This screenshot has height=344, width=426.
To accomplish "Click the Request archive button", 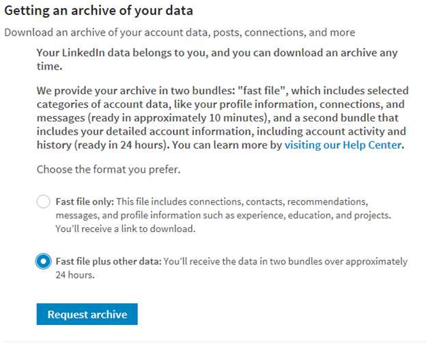I will pyautogui.click(x=87, y=315).
